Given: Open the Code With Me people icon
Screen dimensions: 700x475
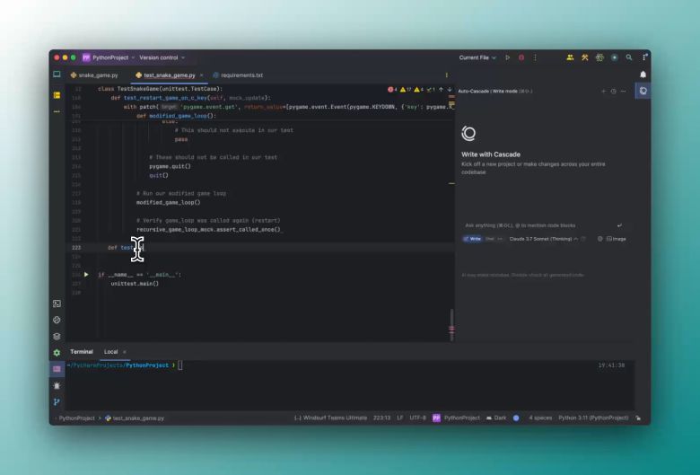Looking at the screenshot, I should (570, 57).
